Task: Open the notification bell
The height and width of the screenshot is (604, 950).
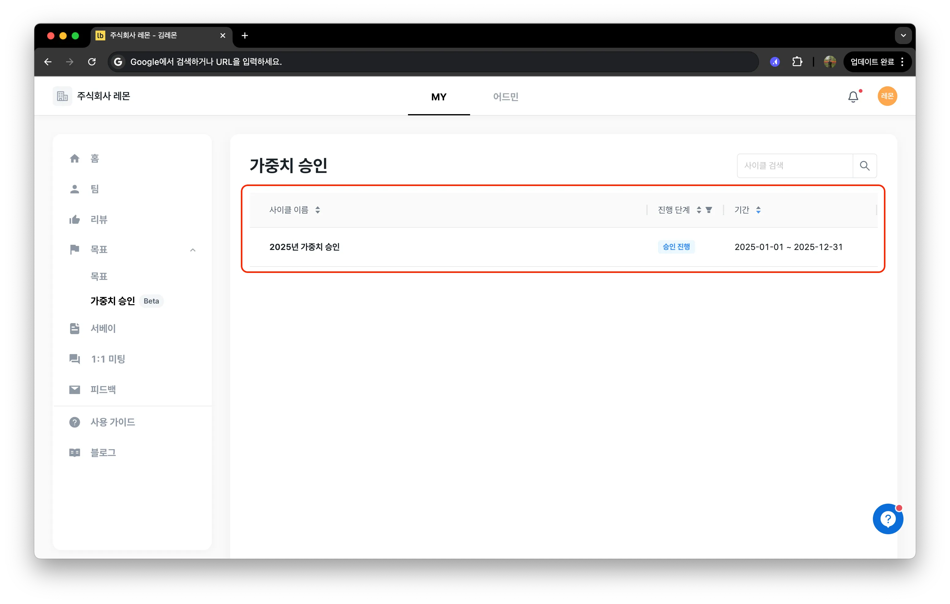Action: [x=853, y=97]
